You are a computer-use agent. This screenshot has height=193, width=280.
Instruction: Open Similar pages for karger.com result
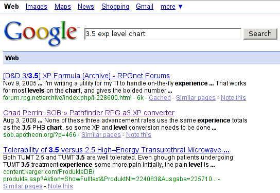click(23, 186)
